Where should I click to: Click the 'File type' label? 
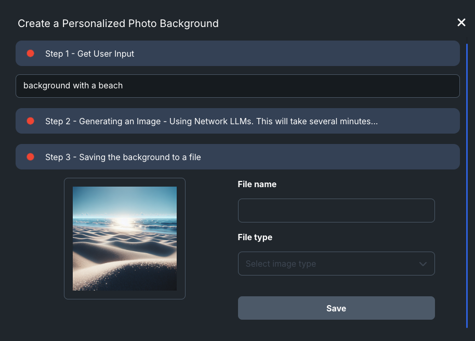pyautogui.click(x=255, y=238)
